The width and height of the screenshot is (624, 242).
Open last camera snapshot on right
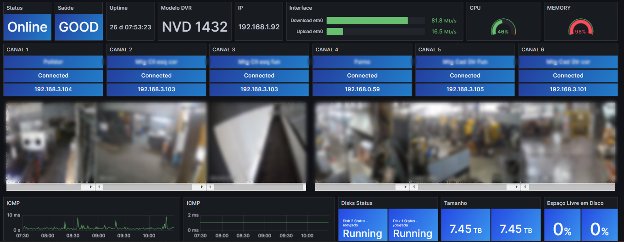568,143
